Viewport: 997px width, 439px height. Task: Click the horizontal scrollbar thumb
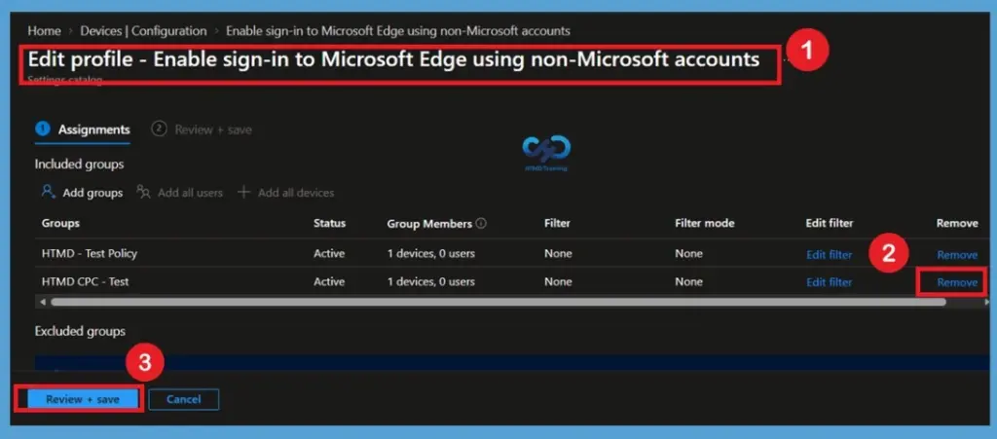click(498, 302)
